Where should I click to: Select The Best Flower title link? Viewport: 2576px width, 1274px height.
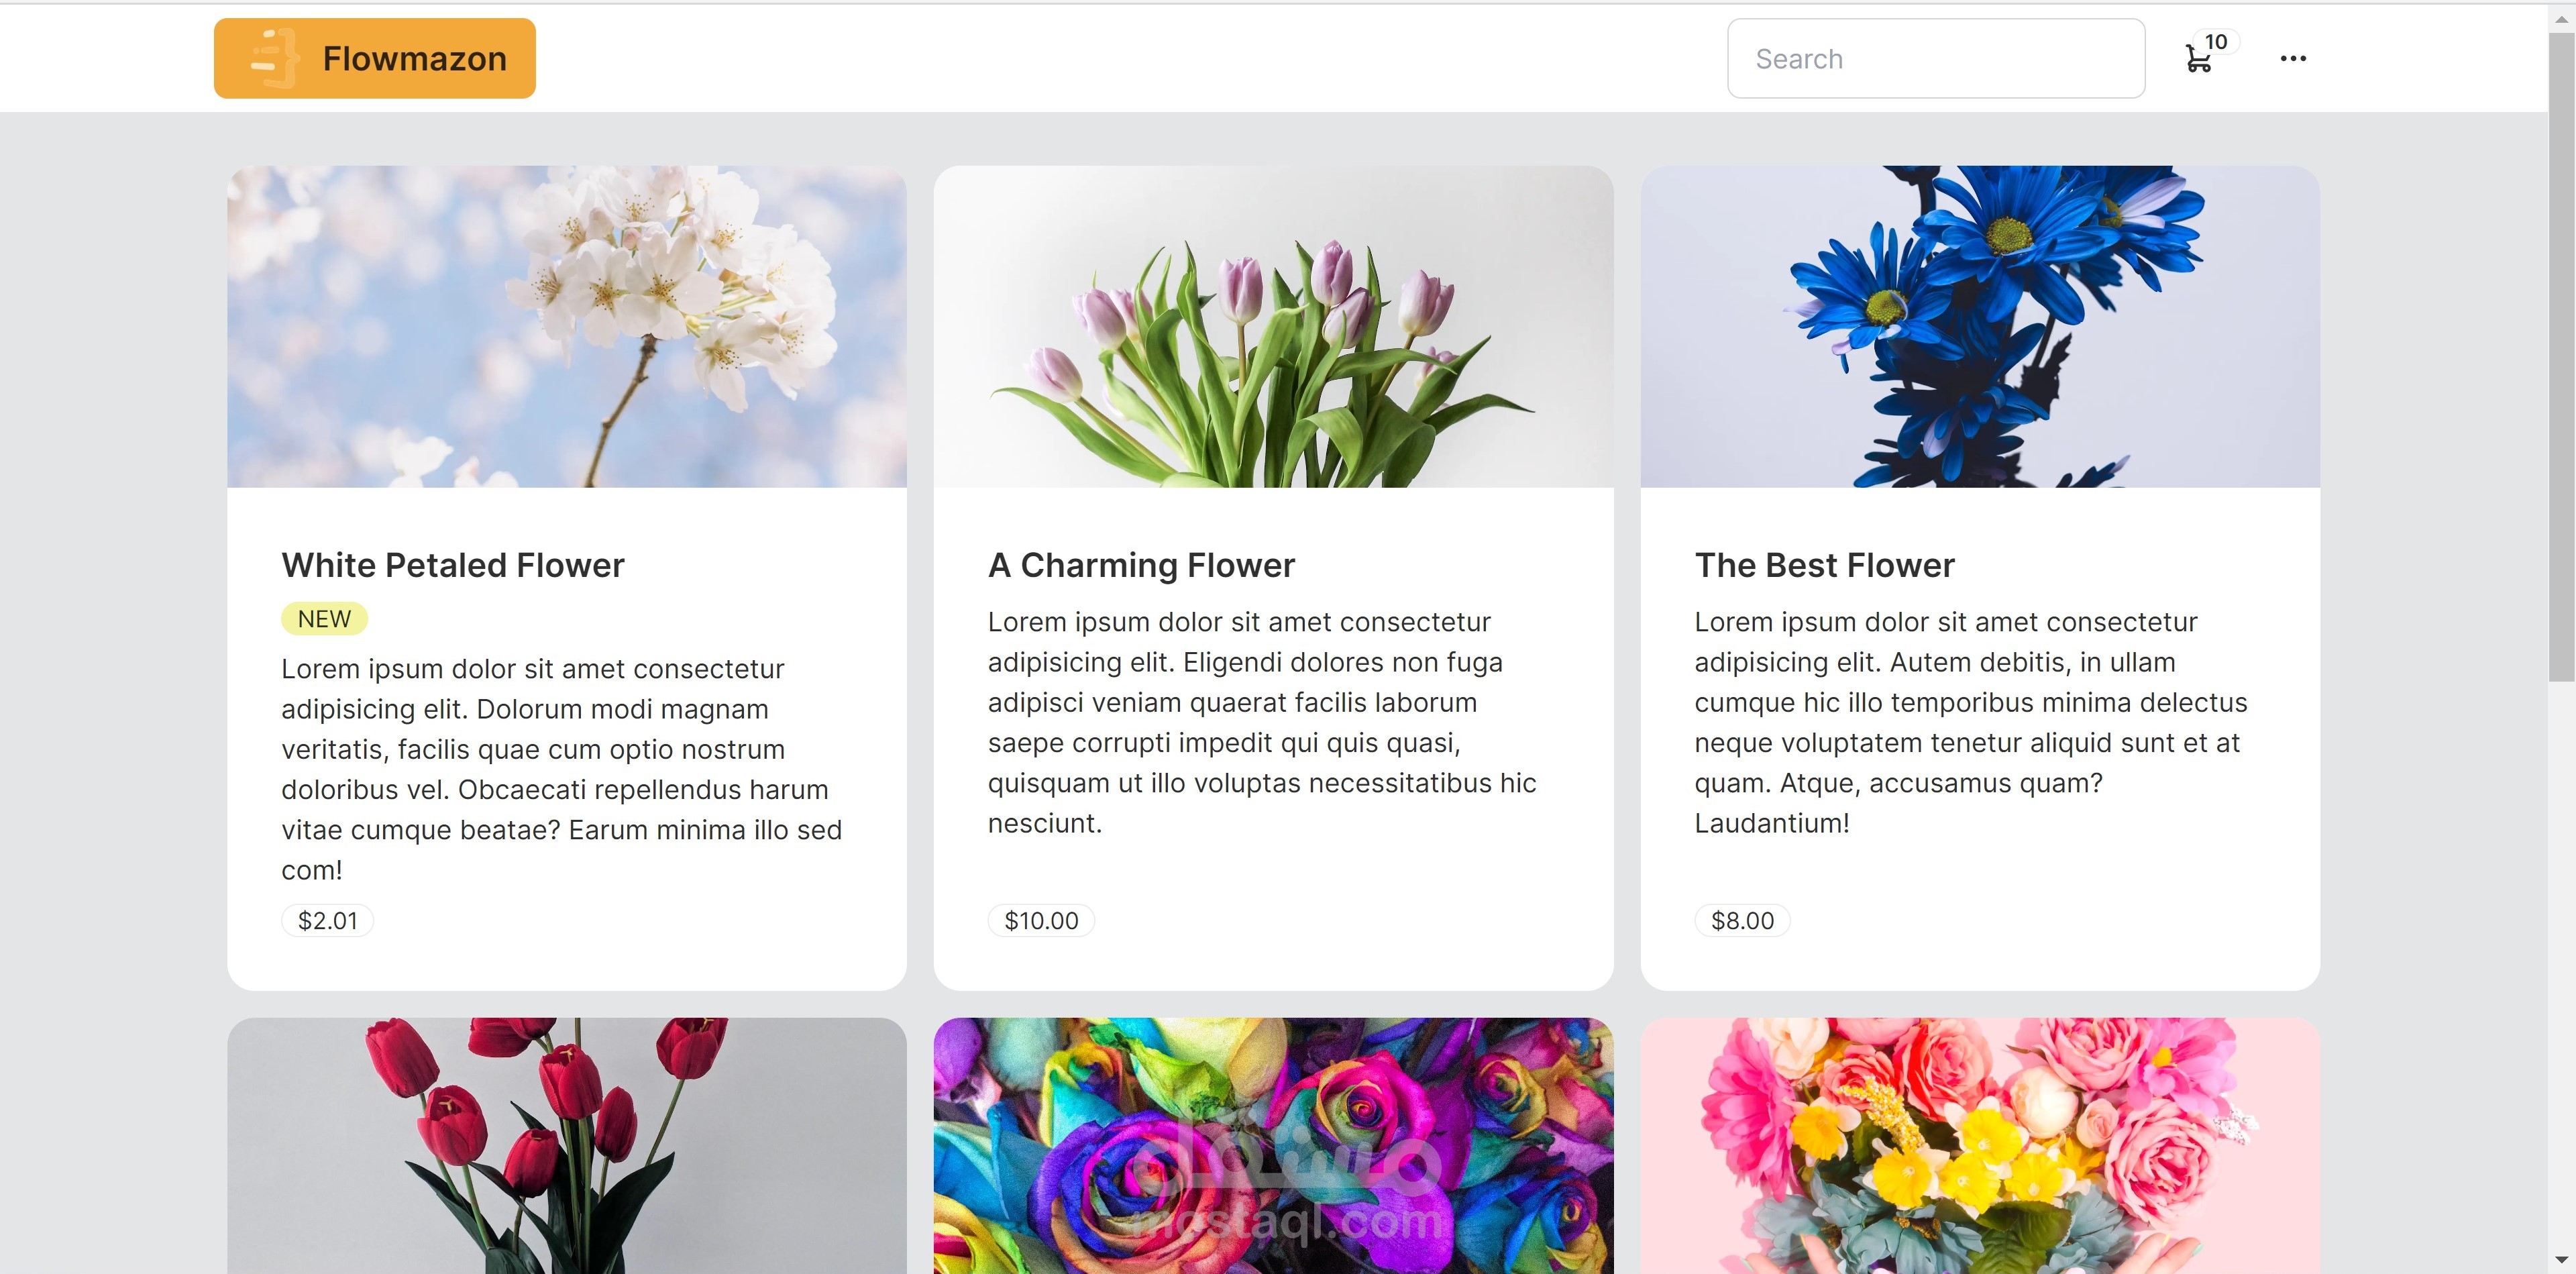[x=1823, y=564]
